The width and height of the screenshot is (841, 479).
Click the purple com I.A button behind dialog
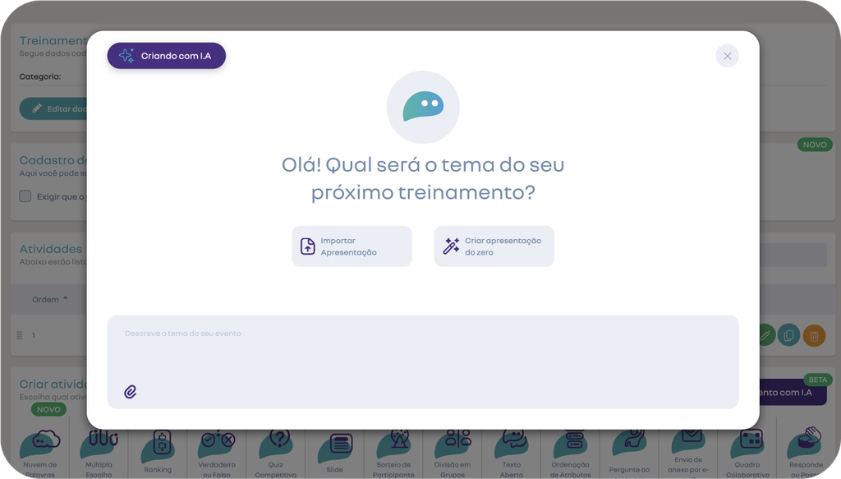point(793,393)
